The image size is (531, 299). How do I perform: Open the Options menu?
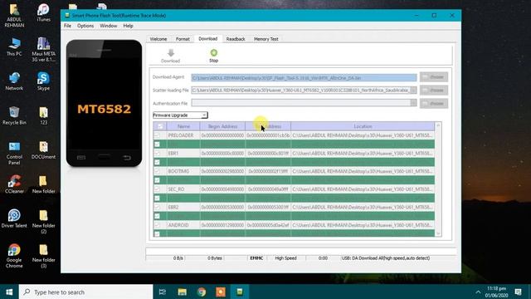click(85, 26)
